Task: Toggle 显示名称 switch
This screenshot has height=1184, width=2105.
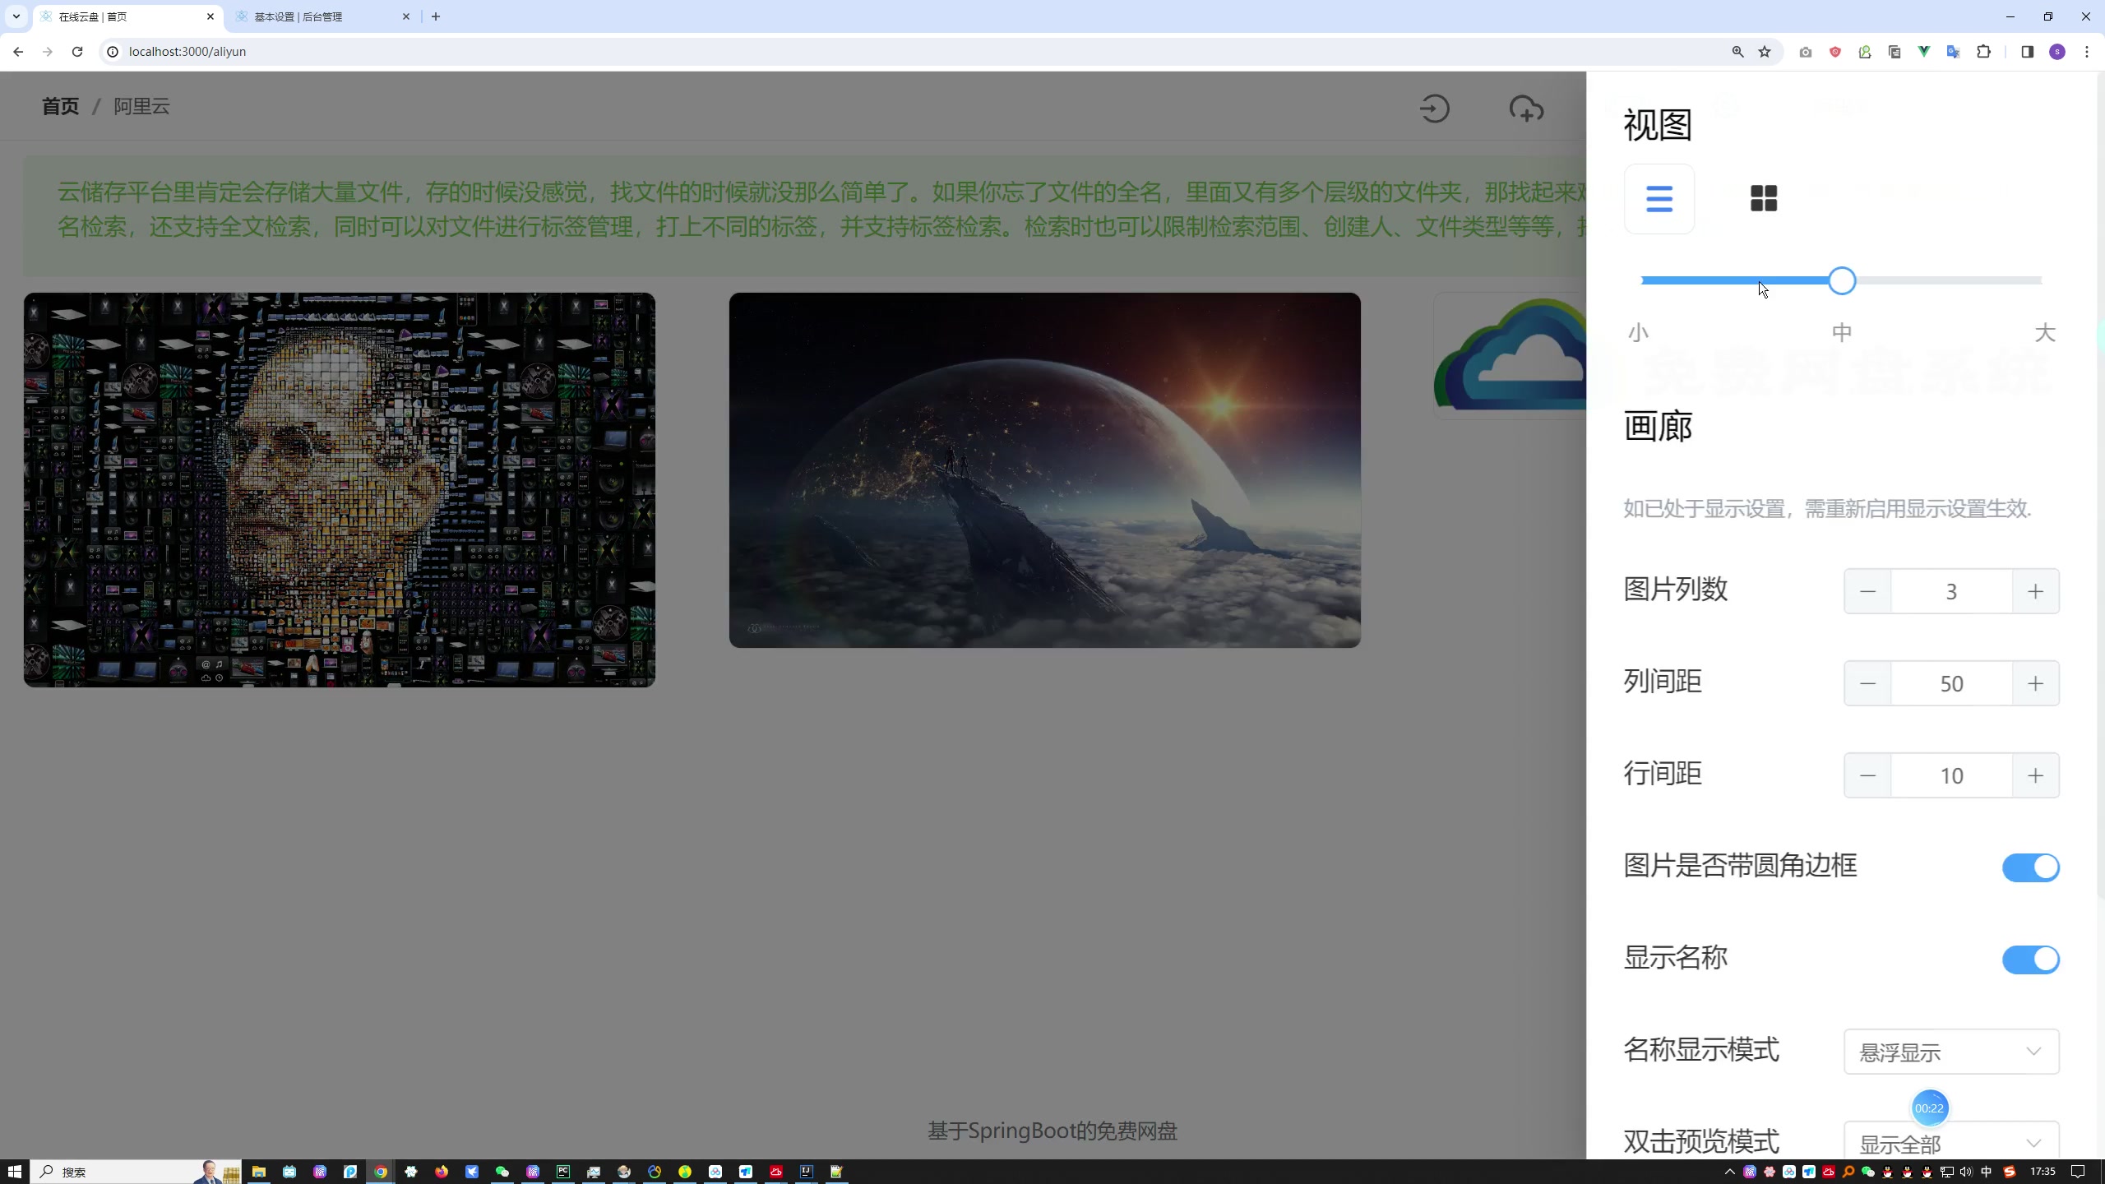Action: click(2030, 960)
